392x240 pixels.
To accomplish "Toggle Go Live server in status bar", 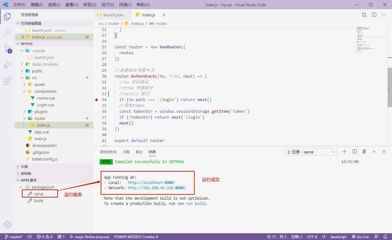I will (360, 237).
